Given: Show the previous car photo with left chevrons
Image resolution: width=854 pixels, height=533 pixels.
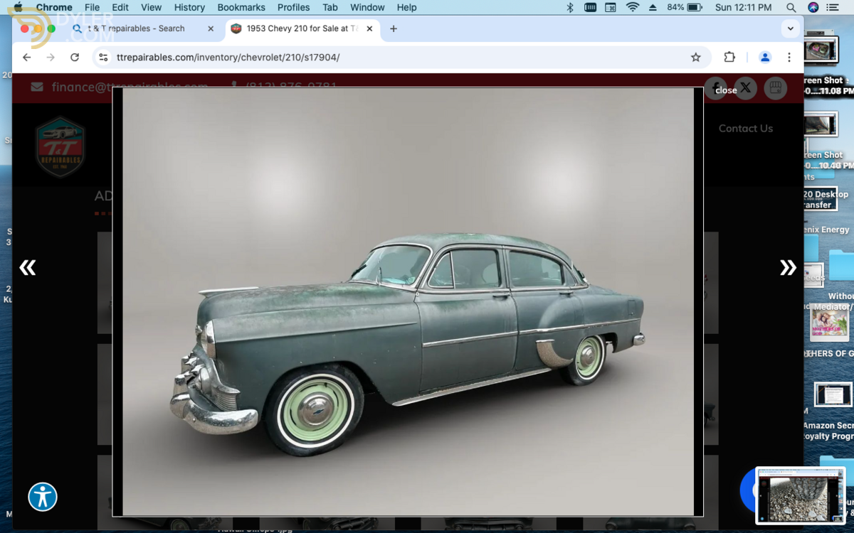Looking at the screenshot, I should (28, 267).
